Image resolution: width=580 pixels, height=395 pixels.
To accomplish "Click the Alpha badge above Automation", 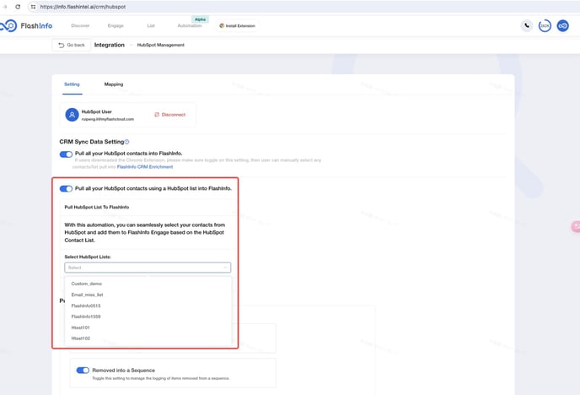I will pyautogui.click(x=200, y=19).
